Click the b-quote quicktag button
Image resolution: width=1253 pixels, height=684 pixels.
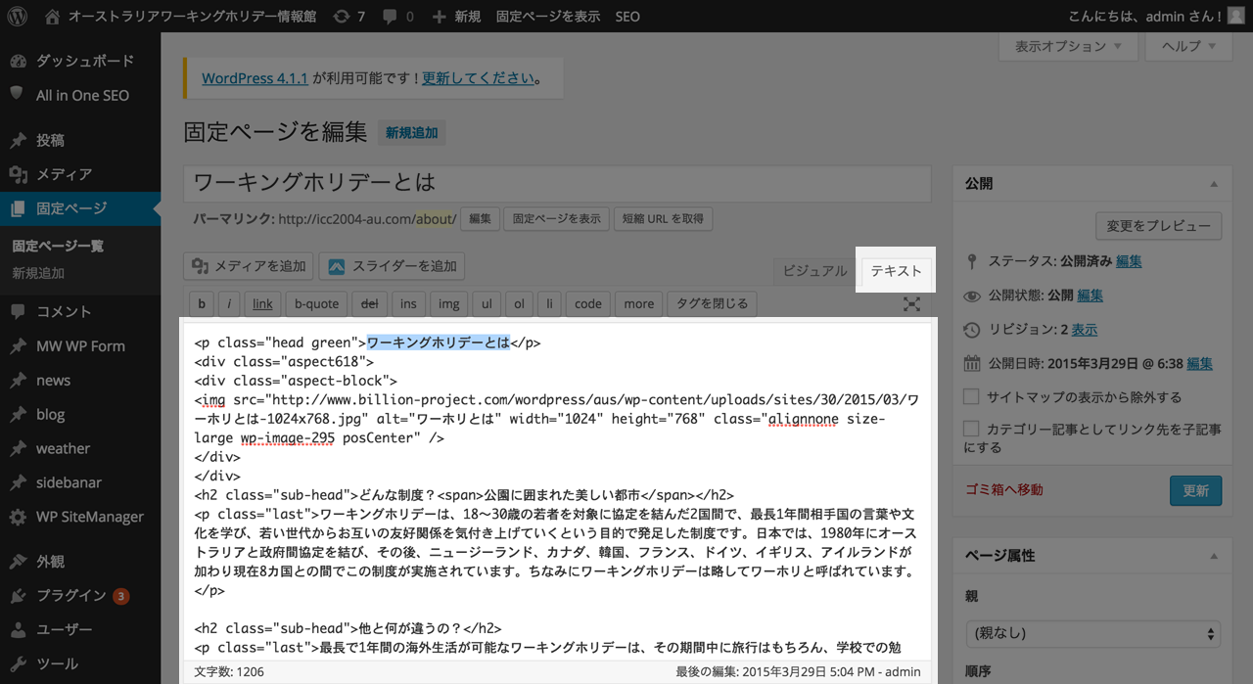pos(316,303)
